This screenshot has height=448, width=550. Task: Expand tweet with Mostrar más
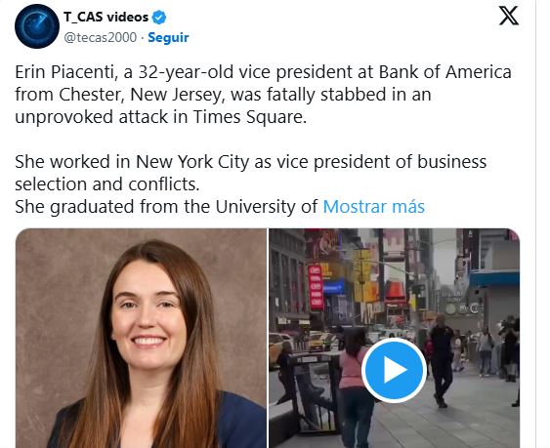pyautogui.click(x=373, y=207)
